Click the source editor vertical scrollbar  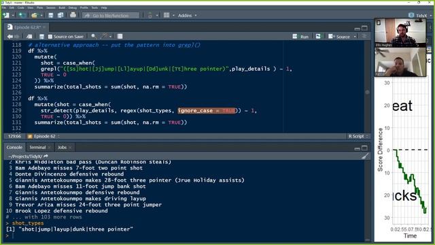point(367,86)
